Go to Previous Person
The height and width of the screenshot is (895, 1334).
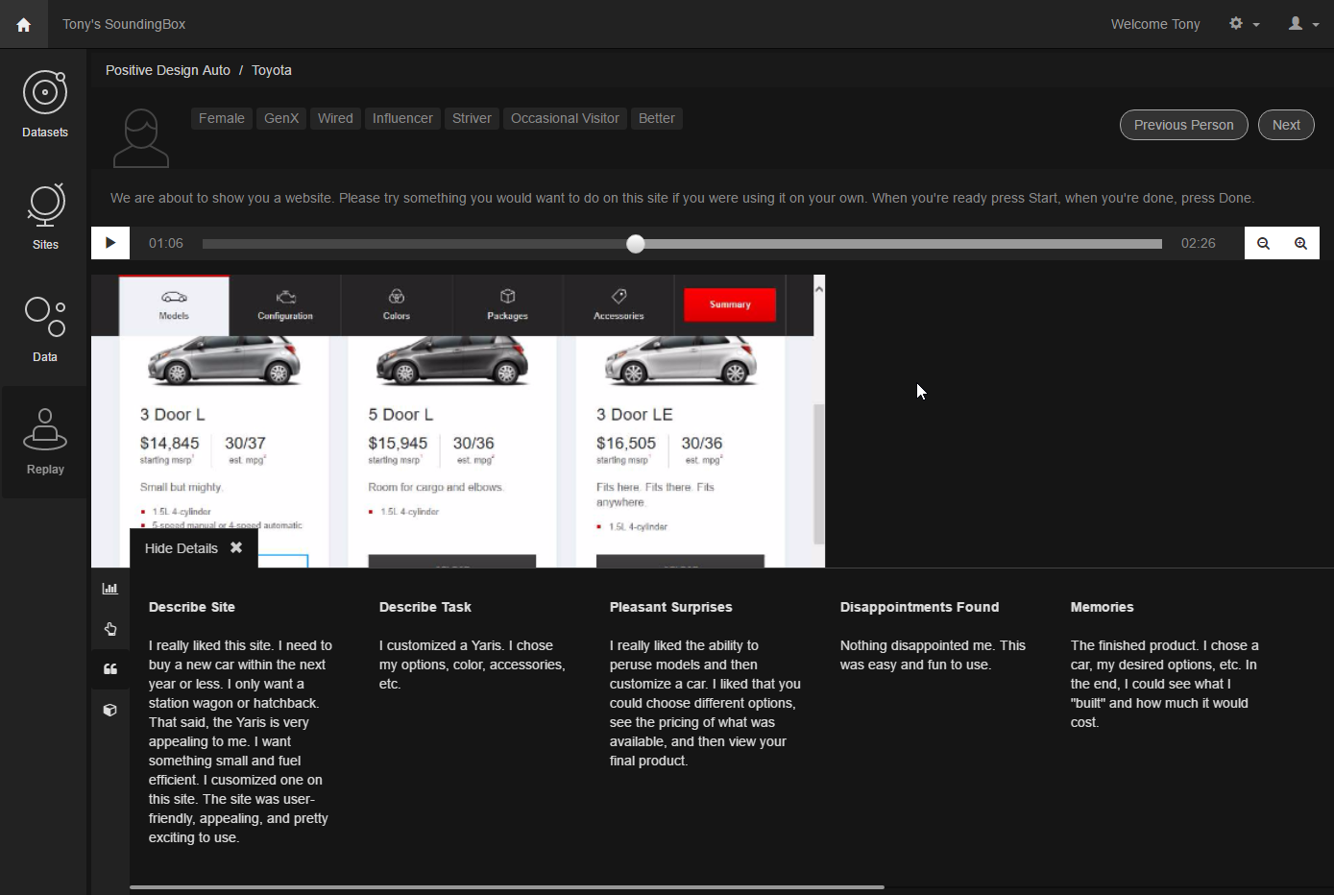[1183, 125]
